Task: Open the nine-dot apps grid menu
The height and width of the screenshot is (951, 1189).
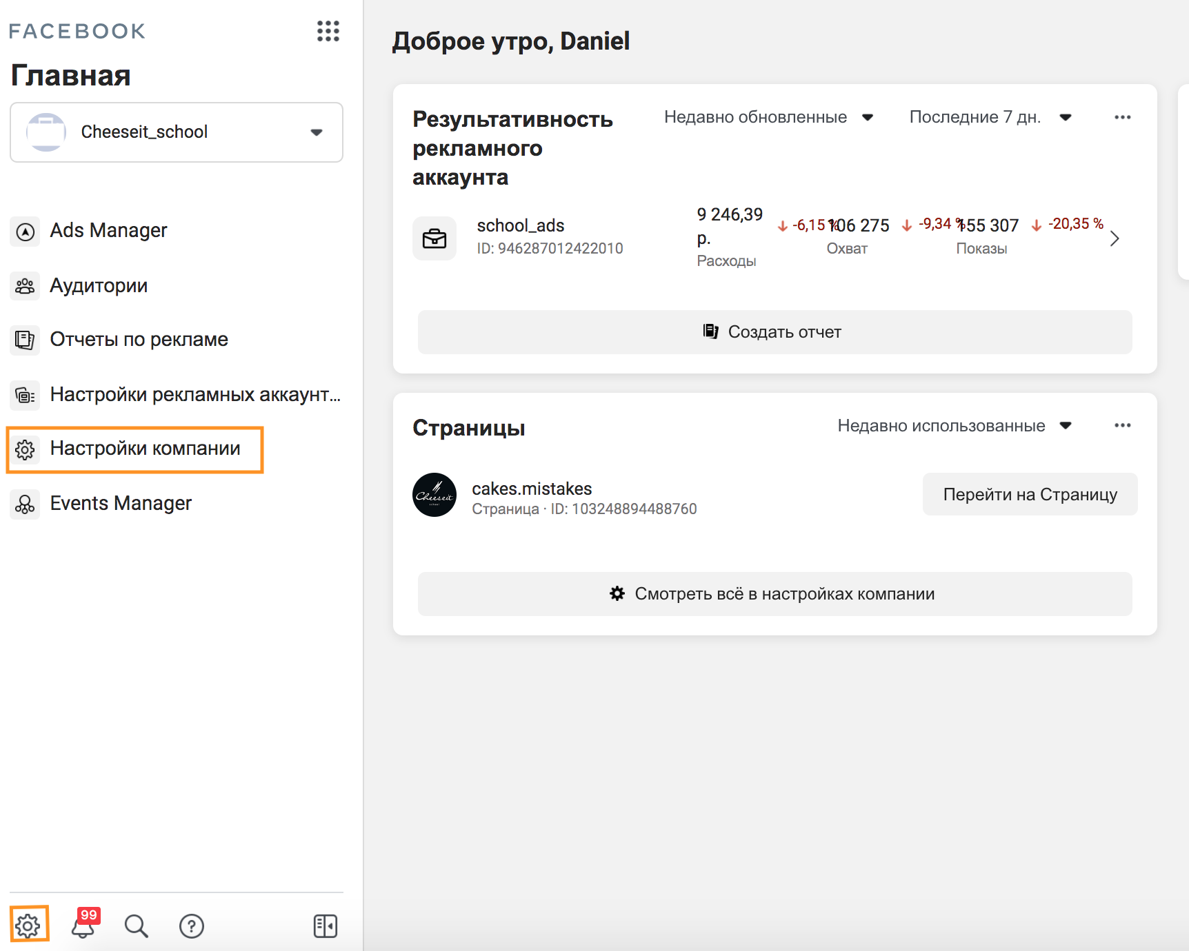Action: (x=328, y=31)
